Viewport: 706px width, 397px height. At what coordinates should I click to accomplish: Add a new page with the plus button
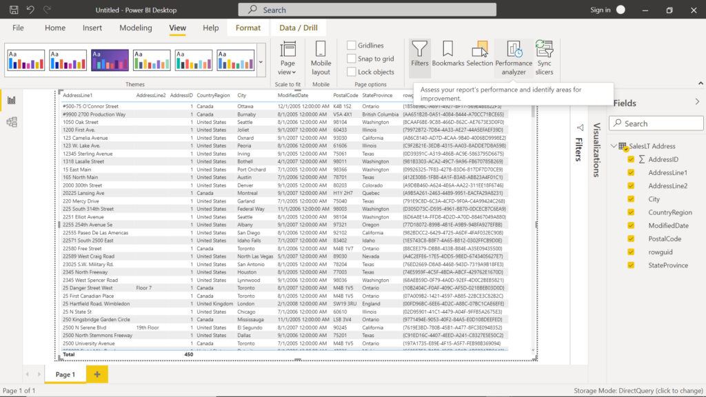97,374
